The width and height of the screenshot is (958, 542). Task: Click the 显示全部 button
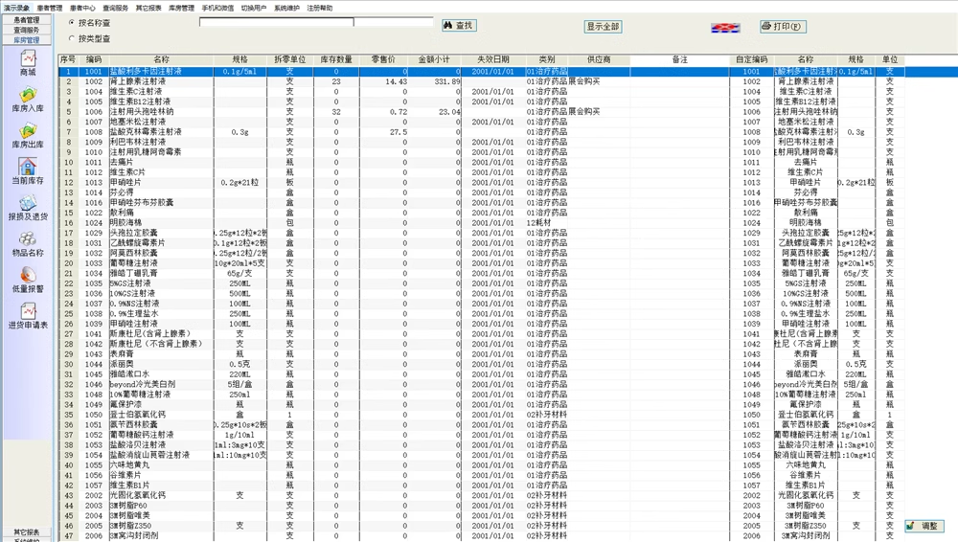[603, 26]
